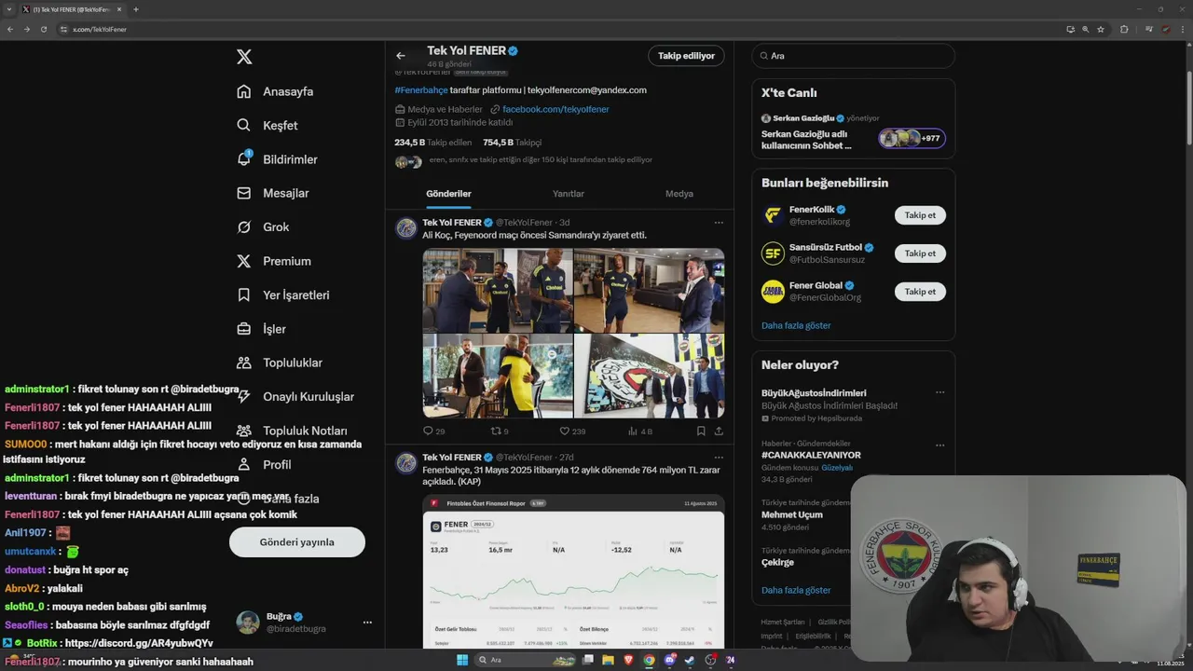Switch to the Yanıtlar tab
Viewport: 1193px width, 671px height.
pyautogui.click(x=569, y=194)
